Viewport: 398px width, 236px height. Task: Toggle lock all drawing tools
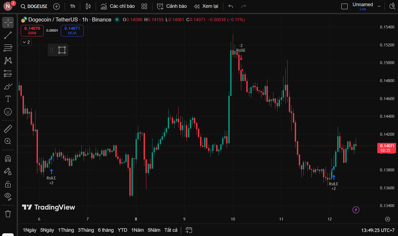pyautogui.click(x=8, y=184)
